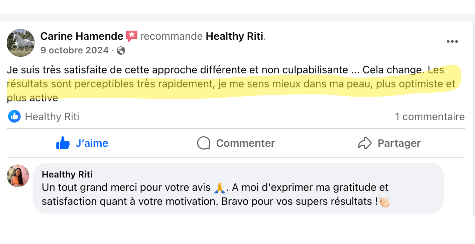Open the three-dot post options menu
The image size is (475, 244).
tap(452, 42)
